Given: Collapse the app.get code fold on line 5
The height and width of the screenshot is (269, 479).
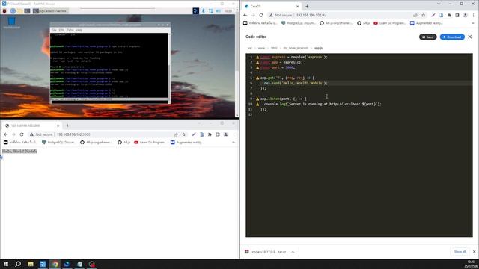Looking at the screenshot, I should coord(254,78).
